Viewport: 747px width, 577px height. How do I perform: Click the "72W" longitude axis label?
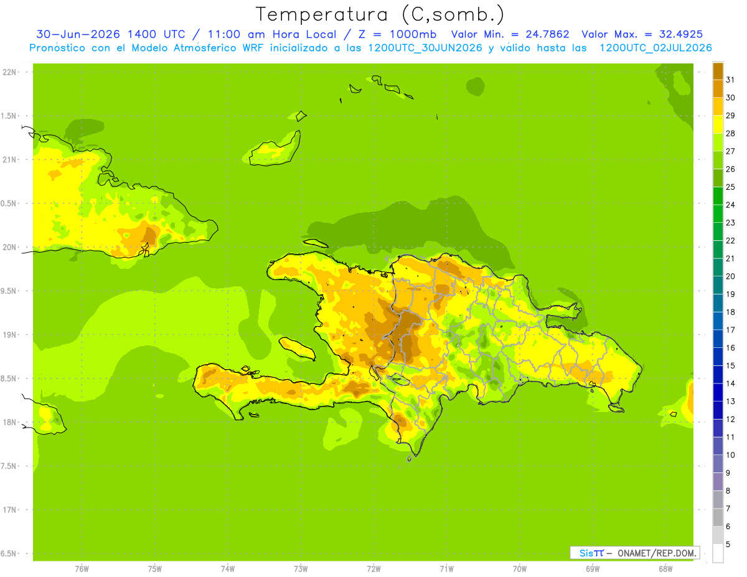[374, 569]
